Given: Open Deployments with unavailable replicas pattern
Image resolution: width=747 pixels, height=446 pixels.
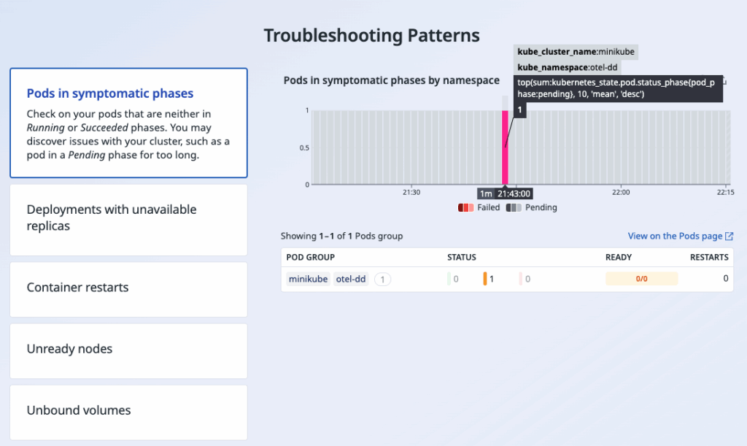Looking at the screenshot, I should click(x=128, y=218).
